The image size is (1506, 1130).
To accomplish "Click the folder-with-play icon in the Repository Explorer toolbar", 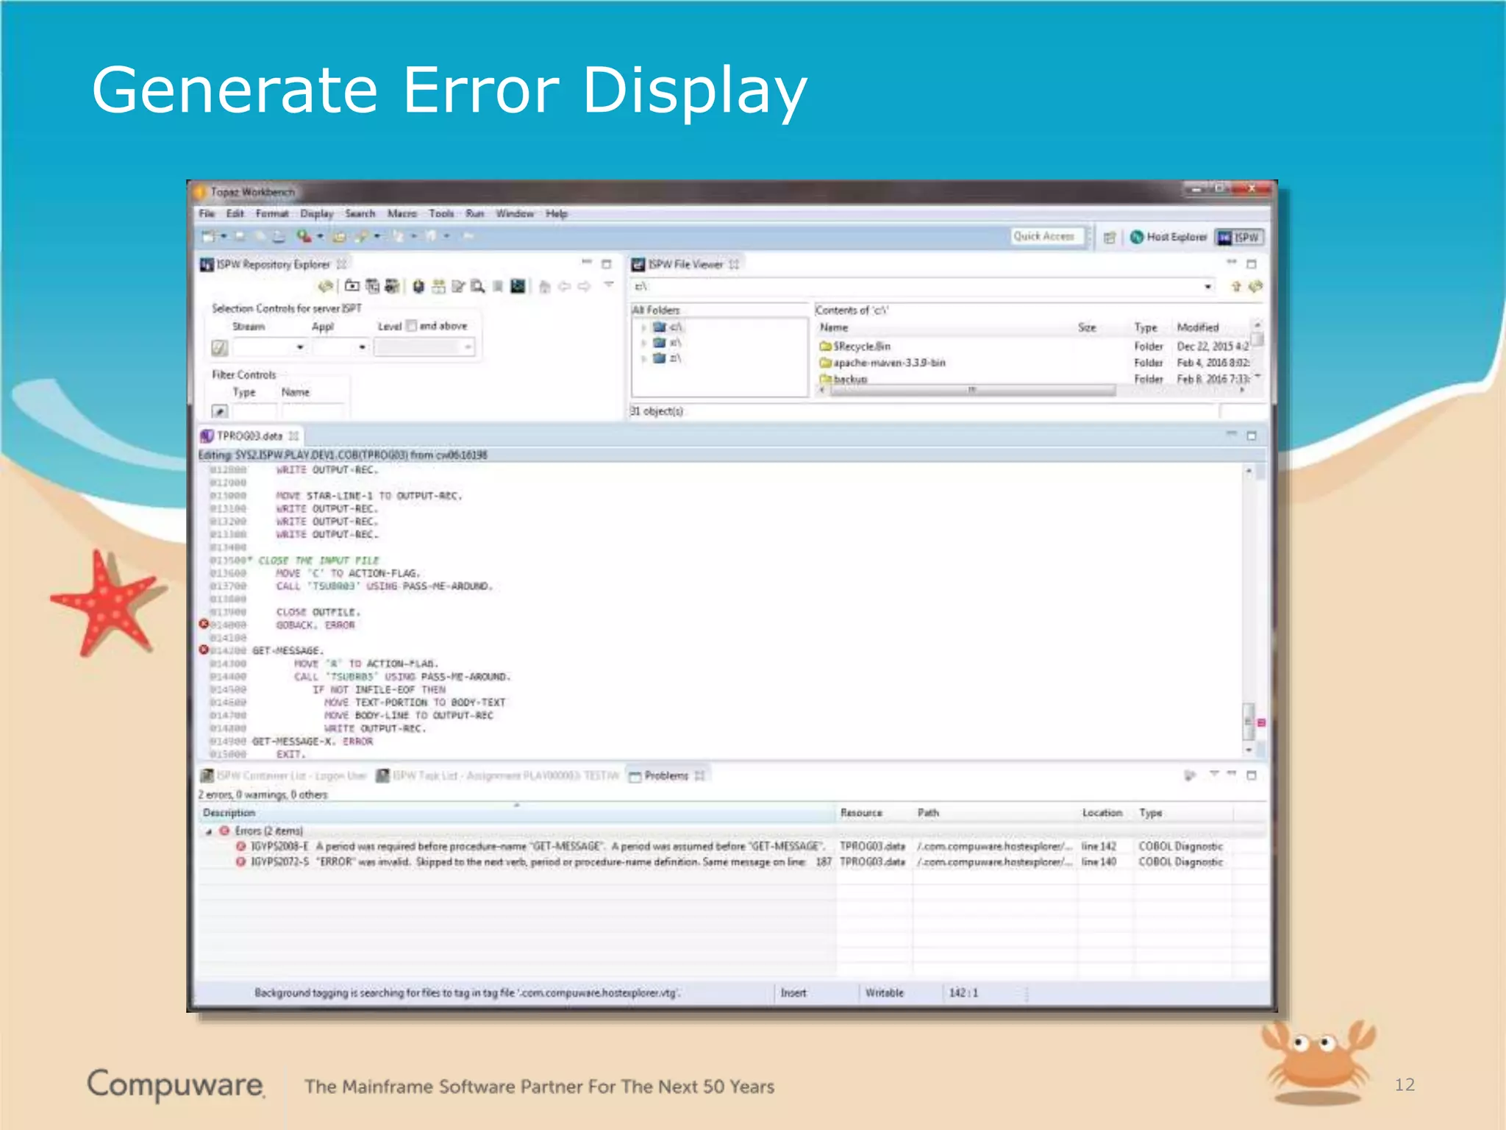I will click(x=352, y=286).
